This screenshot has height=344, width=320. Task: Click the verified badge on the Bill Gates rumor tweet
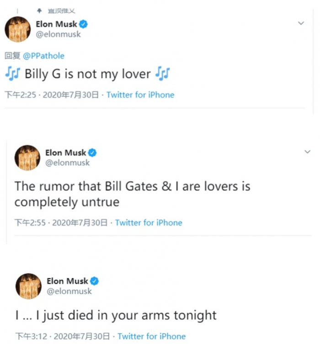(92, 153)
